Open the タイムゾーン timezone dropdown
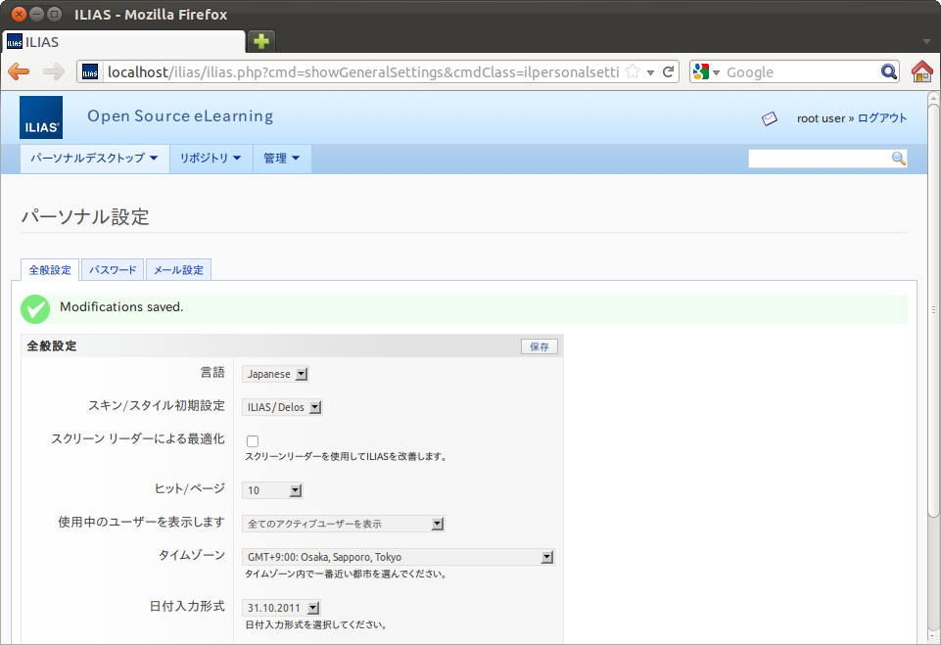Screen dimensions: 941x645 400,557
